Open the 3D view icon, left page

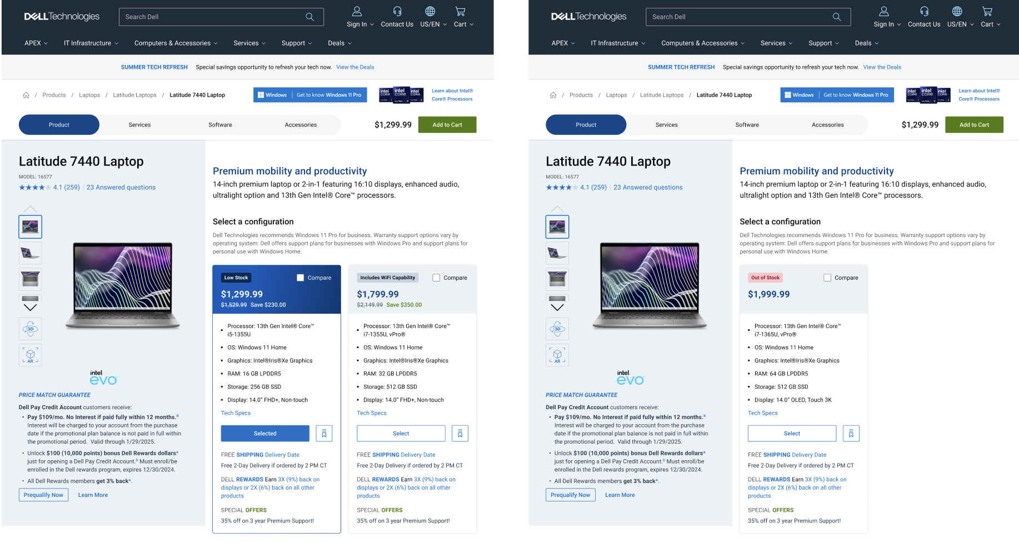[x=31, y=329]
